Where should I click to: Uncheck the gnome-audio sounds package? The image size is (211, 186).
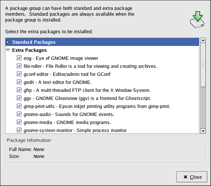coord(19,114)
